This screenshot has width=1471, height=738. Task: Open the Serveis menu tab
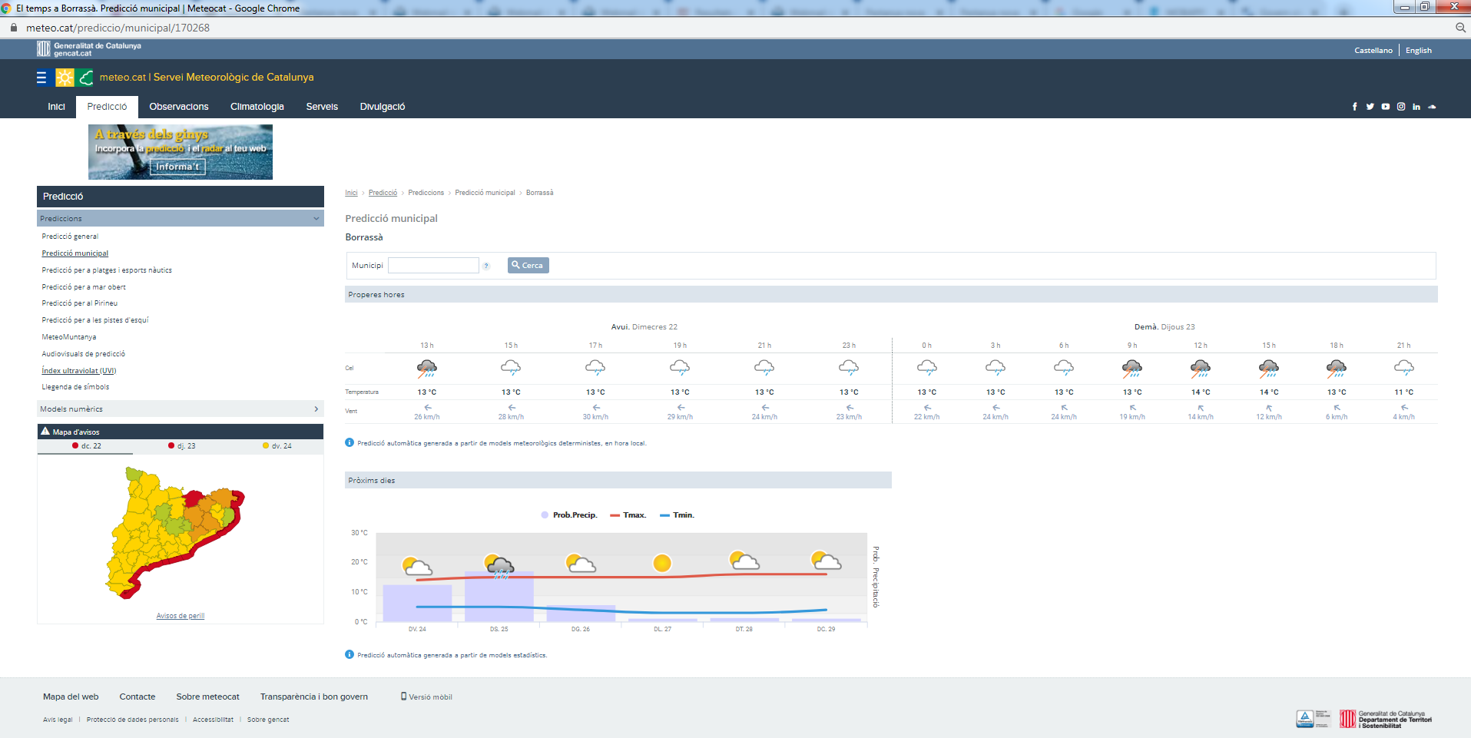click(322, 107)
